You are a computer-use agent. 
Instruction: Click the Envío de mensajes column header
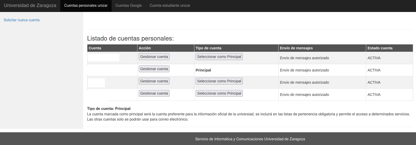pyautogui.click(x=296, y=48)
